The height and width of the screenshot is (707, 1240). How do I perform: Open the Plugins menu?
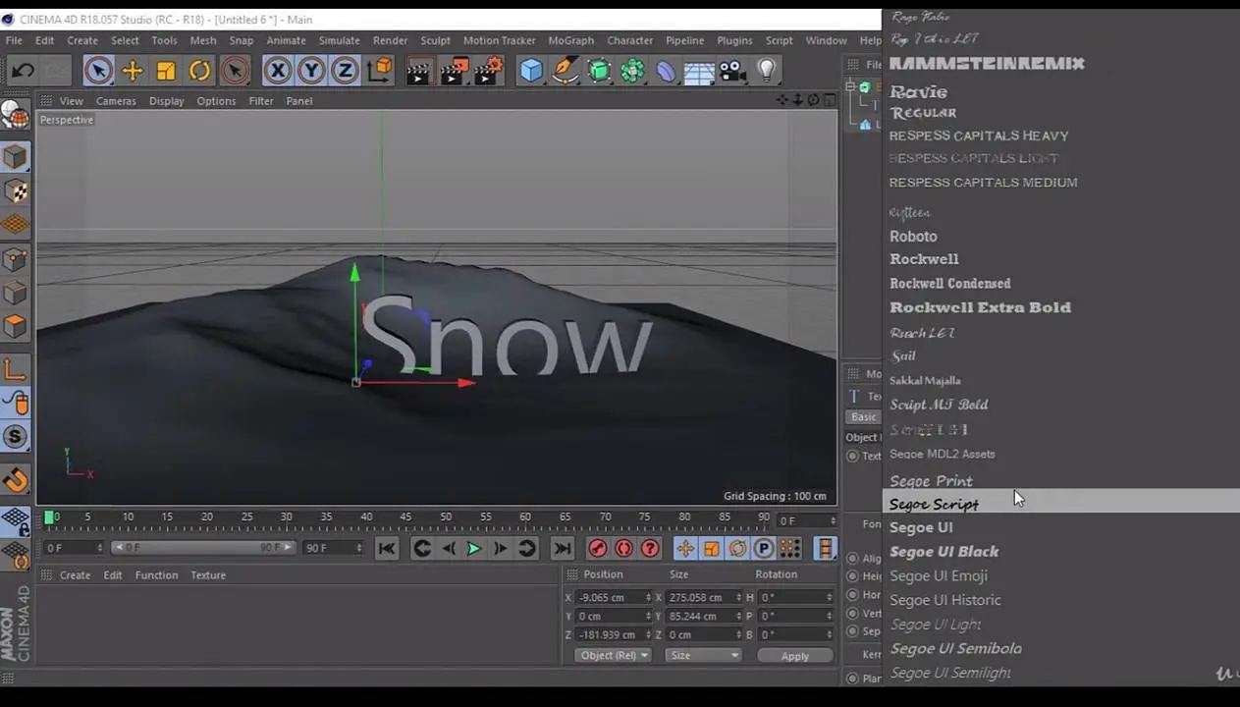click(x=734, y=40)
